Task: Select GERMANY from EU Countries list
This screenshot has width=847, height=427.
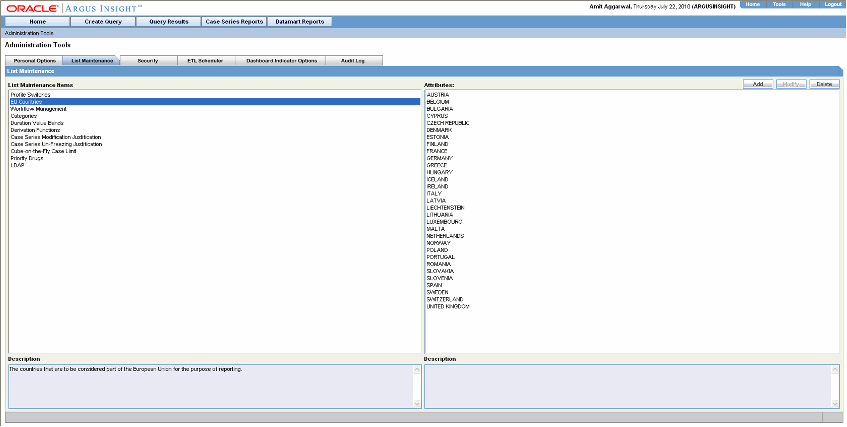Action: tap(440, 158)
